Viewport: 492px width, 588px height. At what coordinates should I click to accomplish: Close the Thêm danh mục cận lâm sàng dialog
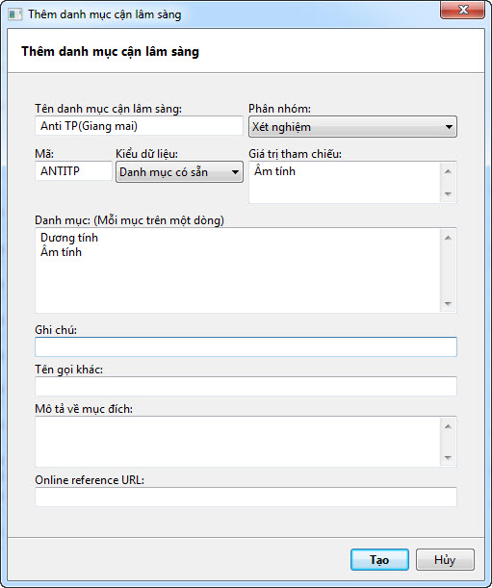coord(462,10)
